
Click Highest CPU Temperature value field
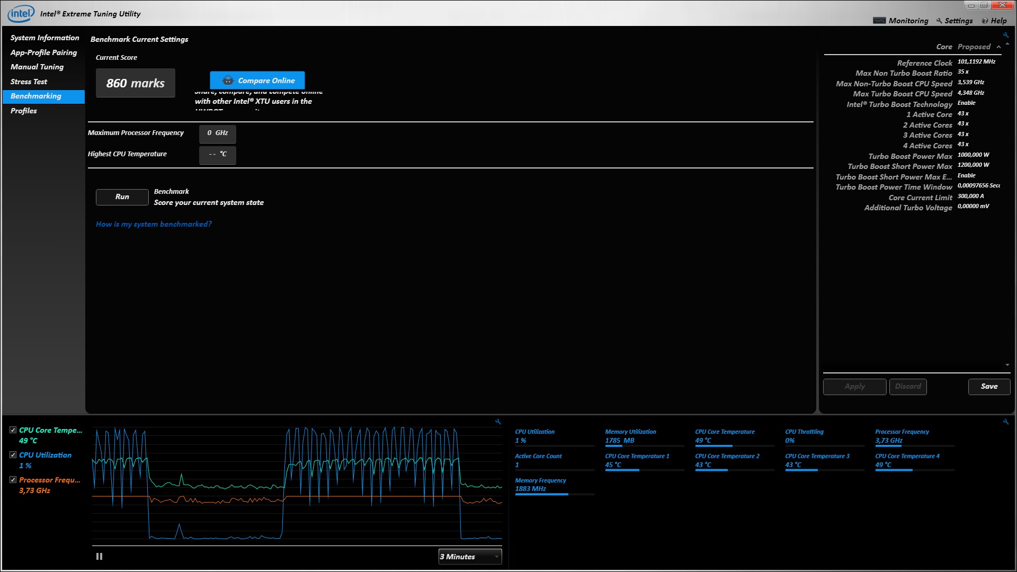point(218,155)
